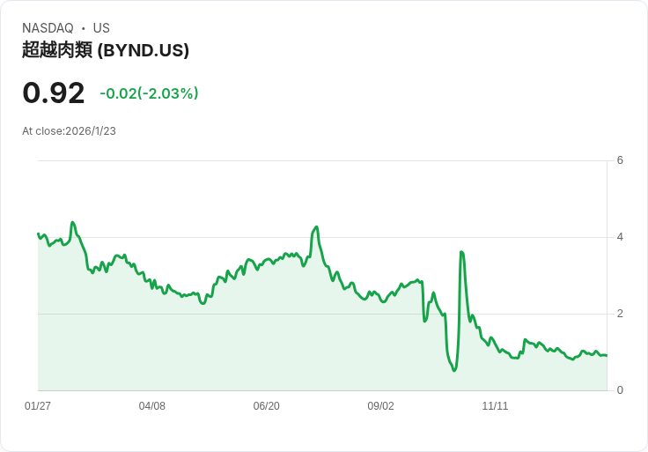Select the 04/08 date axis label
648x452 pixels.
[x=152, y=406]
